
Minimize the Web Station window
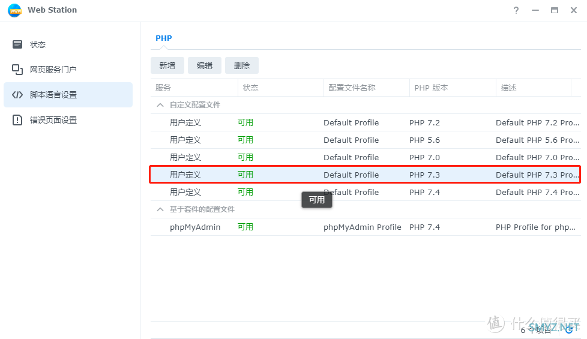pos(535,10)
